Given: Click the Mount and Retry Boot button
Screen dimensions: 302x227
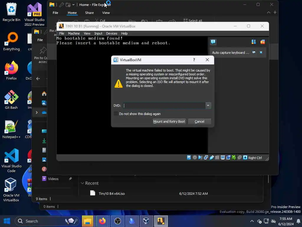Looking at the screenshot, I should 169,121.
